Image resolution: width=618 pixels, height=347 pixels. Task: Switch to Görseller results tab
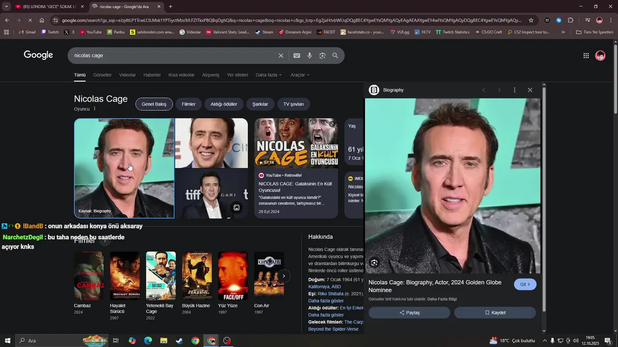(102, 75)
